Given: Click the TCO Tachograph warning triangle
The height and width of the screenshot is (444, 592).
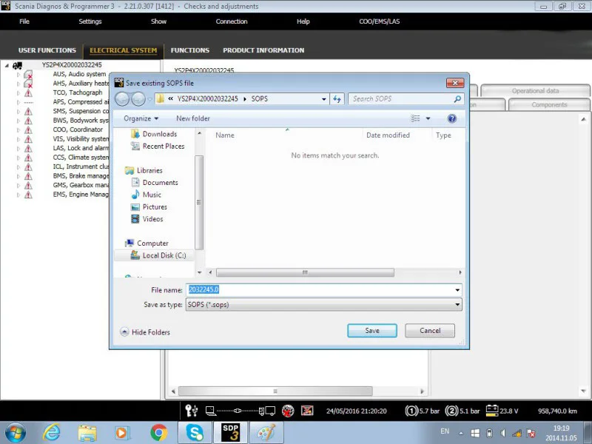Looking at the screenshot, I should pyautogui.click(x=28, y=93).
